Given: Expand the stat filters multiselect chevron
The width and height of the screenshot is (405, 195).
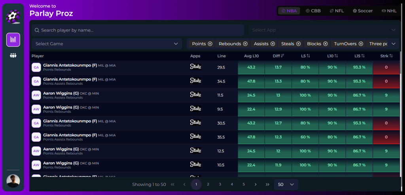Looking at the screenshot, I should coord(394,44).
